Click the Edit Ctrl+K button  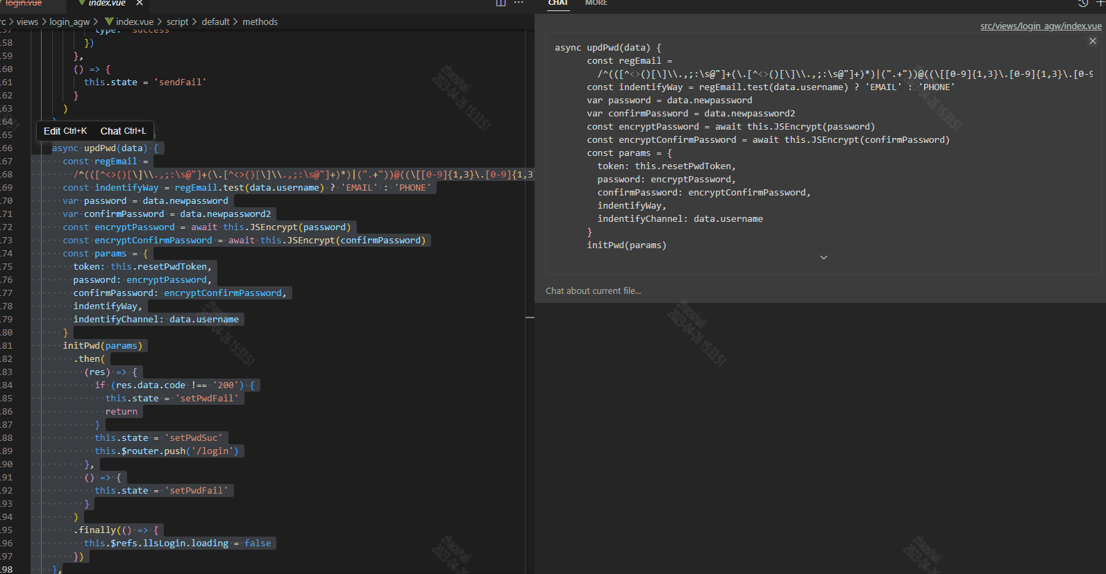(x=65, y=131)
